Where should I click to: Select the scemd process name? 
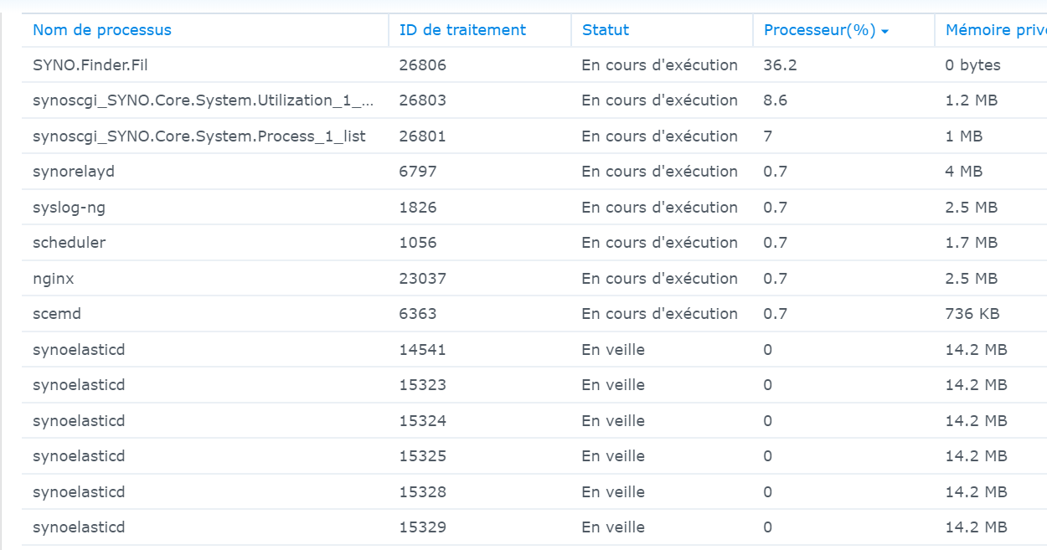click(x=57, y=314)
